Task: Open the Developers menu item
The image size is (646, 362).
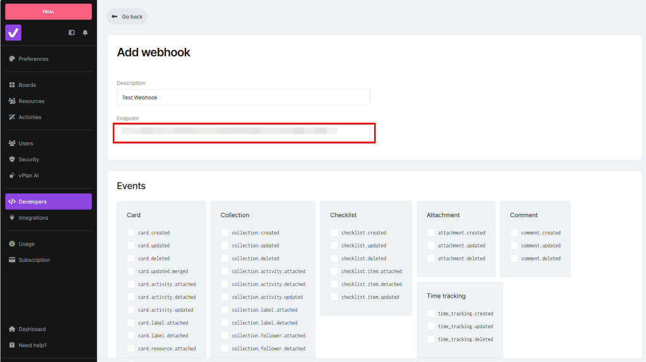Action: pos(49,201)
